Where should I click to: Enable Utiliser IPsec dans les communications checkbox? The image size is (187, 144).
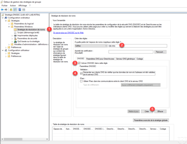81,81
